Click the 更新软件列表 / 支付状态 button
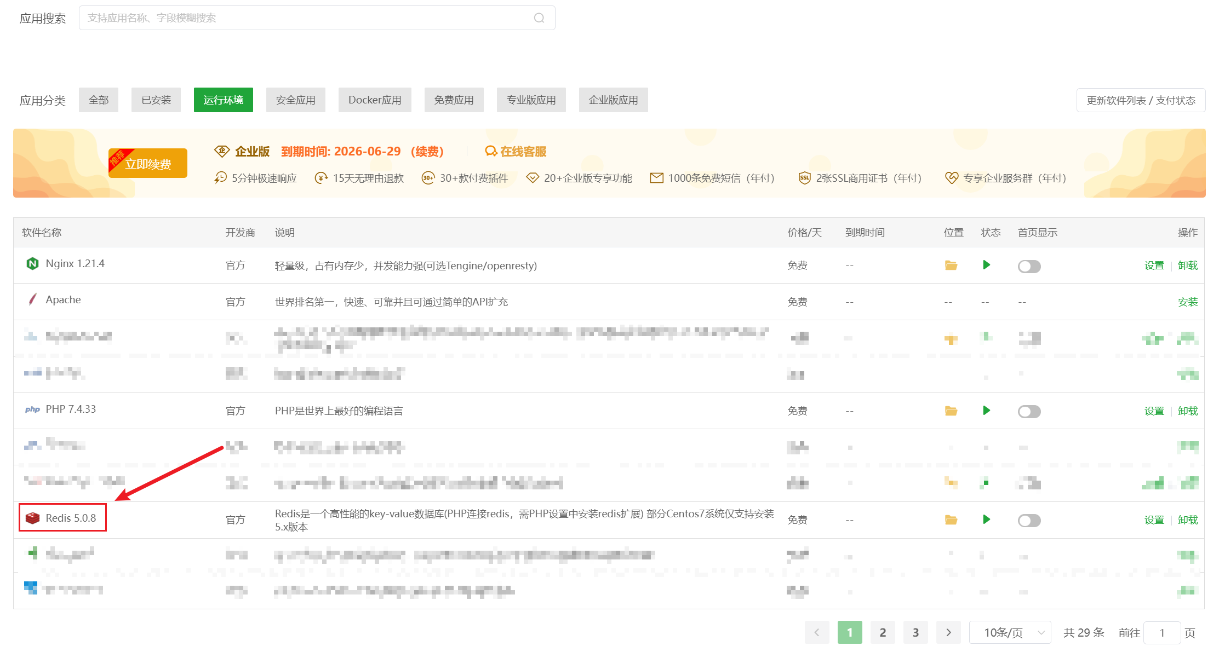 (1141, 101)
